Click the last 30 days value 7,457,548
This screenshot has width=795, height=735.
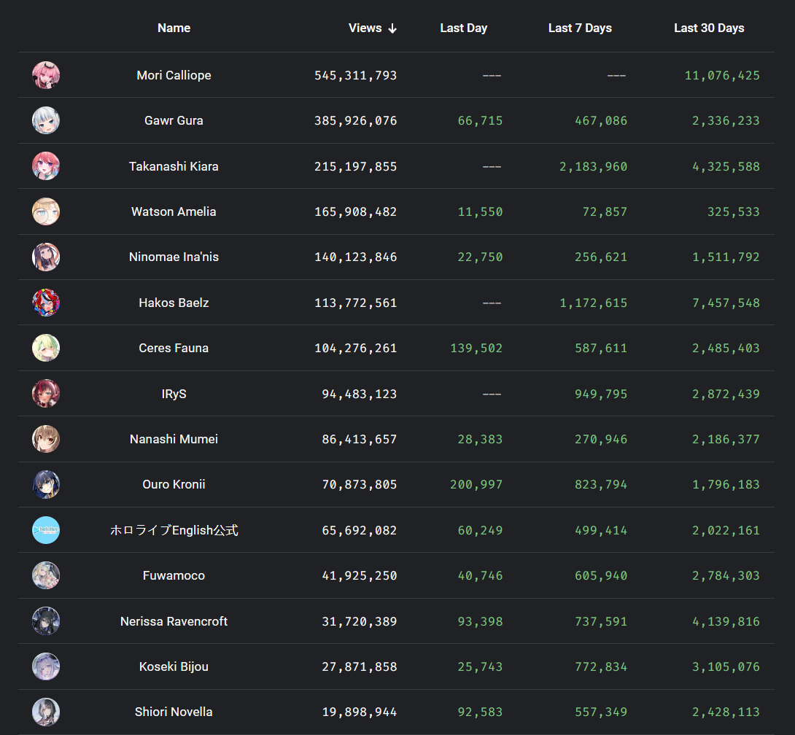coord(726,303)
